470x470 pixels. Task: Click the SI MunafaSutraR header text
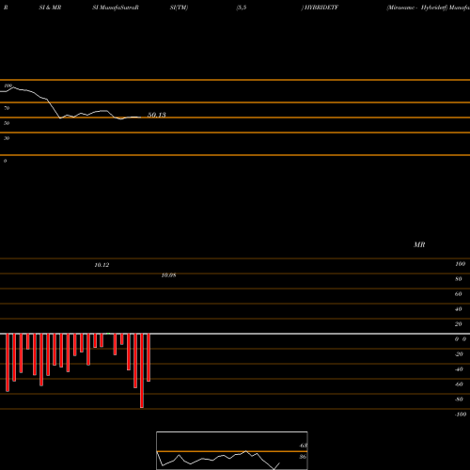tap(116, 8)
